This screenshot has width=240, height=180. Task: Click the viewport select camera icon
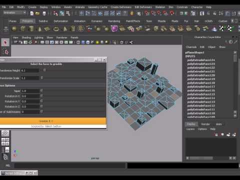click(x=15, y=42)
